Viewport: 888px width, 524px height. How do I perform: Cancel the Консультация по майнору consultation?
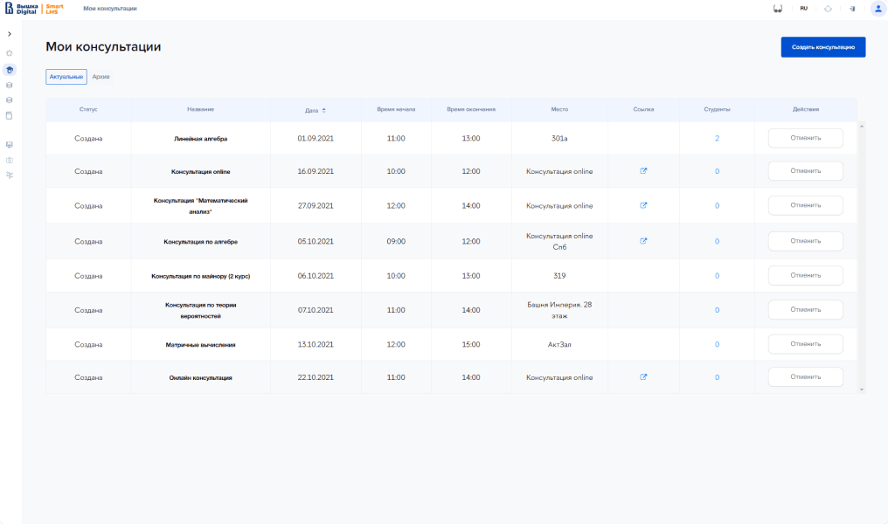[x=805, y=276]
